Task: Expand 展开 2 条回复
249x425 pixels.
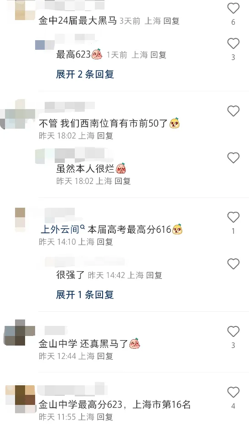Action: 85,74
